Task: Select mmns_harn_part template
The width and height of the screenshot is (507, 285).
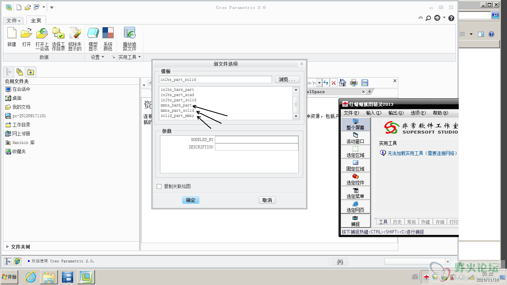Action: coord(176,105)
